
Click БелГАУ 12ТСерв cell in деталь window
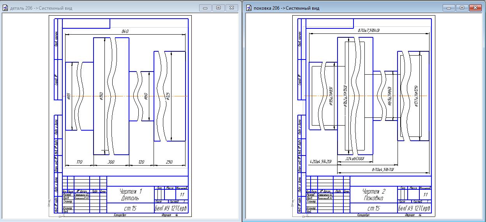(171, 209)
